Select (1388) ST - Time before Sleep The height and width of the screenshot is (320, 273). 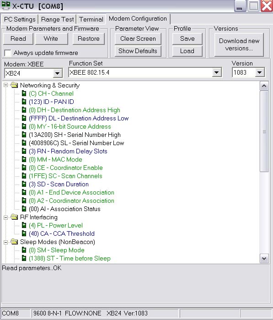coord(70,258)
